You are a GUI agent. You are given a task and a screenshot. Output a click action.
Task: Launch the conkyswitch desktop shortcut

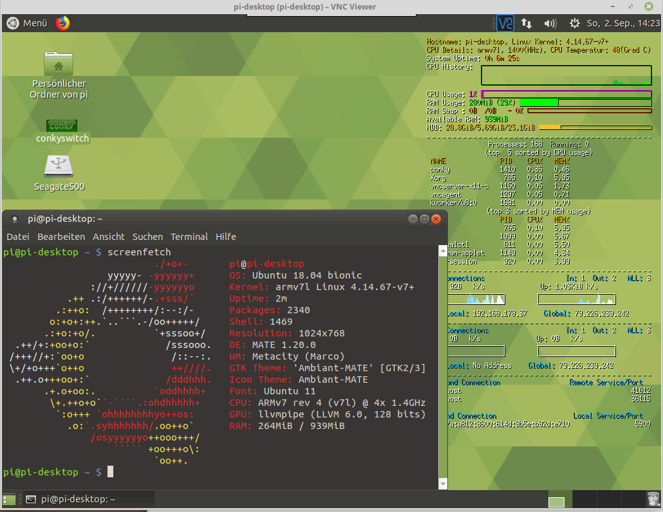pos(62,125)
